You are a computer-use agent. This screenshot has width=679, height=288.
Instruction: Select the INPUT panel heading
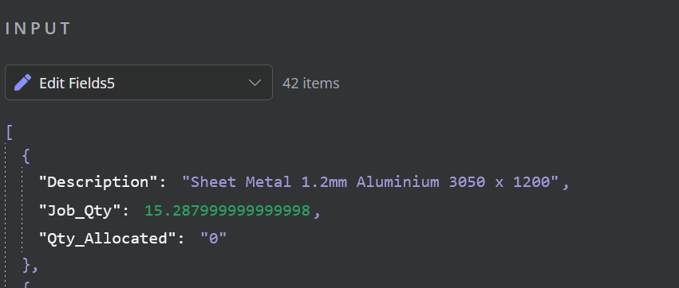click(x=38, y=29)
